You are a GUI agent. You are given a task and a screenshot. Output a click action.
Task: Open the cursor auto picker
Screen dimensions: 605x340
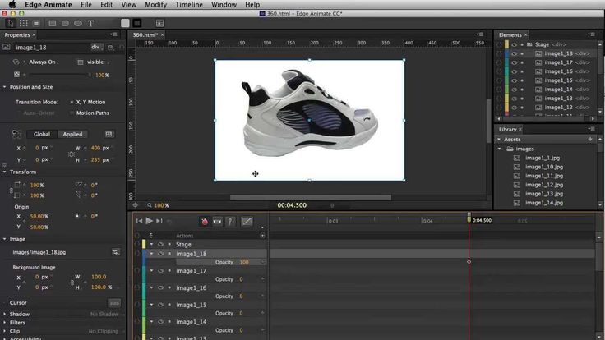coord(114,303)
